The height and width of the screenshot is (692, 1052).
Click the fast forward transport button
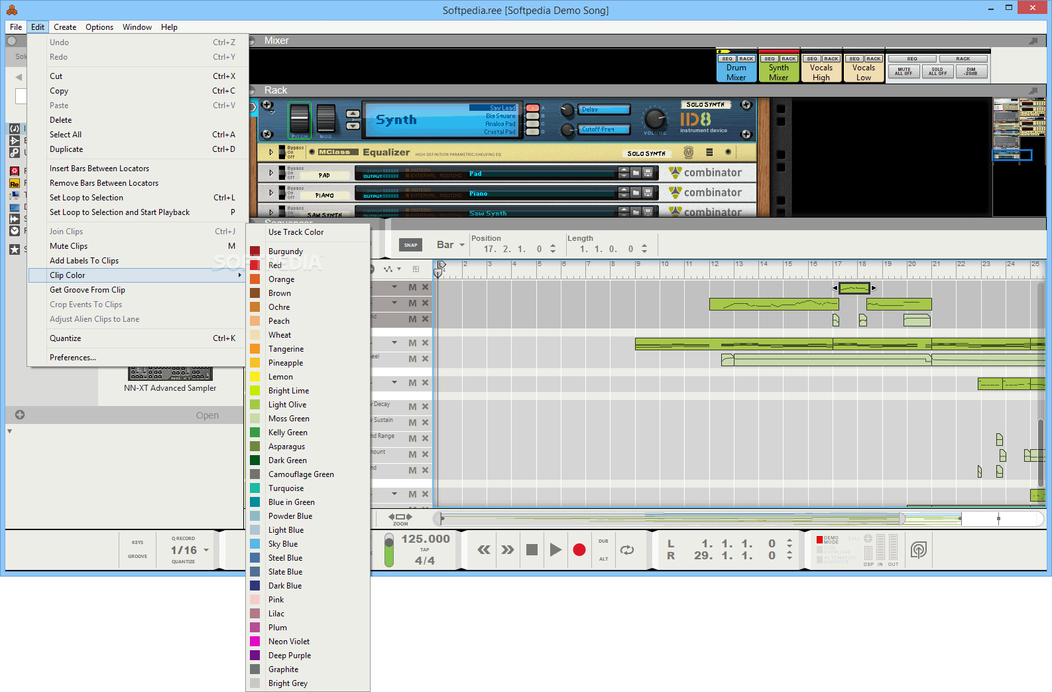click(507, 549)
